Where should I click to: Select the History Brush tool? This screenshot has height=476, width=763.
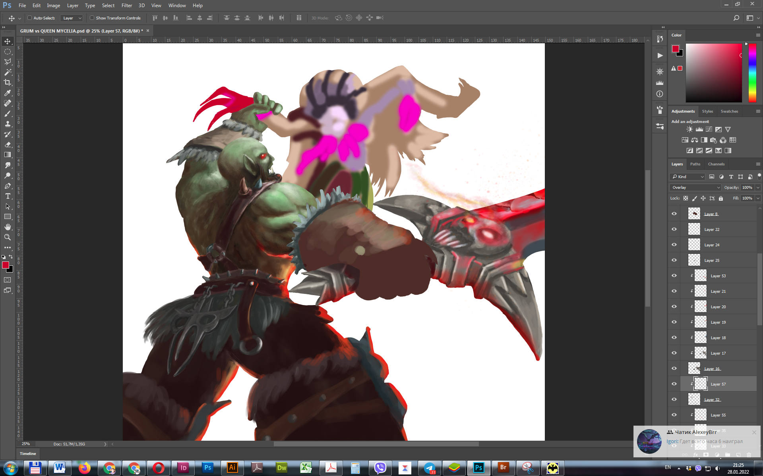(x=8, y=134)
